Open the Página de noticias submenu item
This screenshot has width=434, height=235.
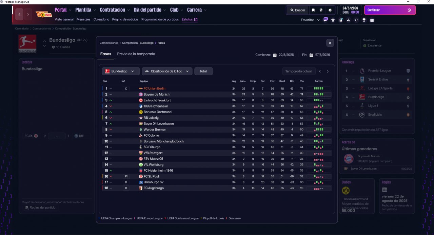click(125, 19)
